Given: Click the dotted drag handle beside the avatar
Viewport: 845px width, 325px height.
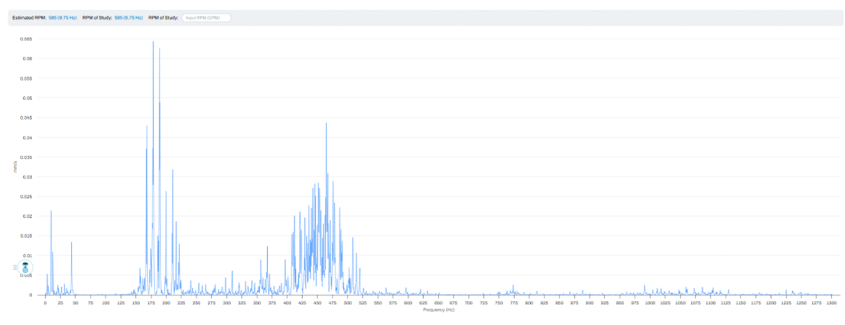Looking at the screenshot, I should 15,267.
